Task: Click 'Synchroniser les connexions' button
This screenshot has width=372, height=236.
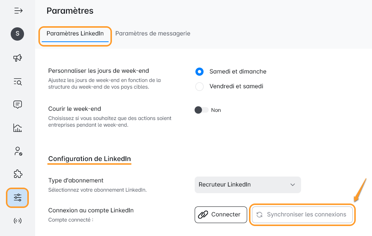Action: coord(302,215)
